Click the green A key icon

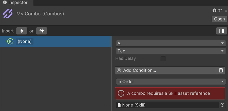pyautogui.click(x=10, y=41)
